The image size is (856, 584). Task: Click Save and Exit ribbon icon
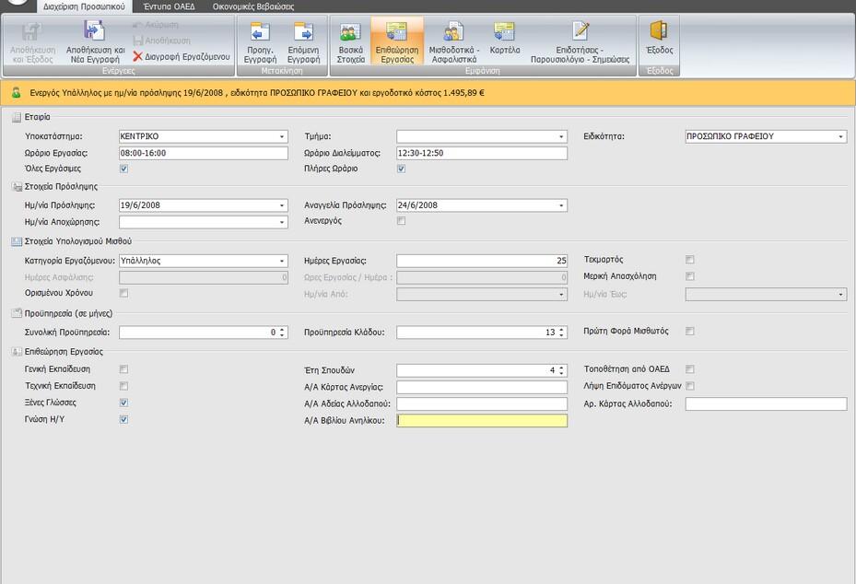coord(31,32)
